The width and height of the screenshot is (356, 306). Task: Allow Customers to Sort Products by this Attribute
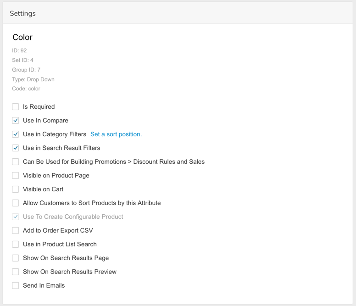[x=16, y=203]
